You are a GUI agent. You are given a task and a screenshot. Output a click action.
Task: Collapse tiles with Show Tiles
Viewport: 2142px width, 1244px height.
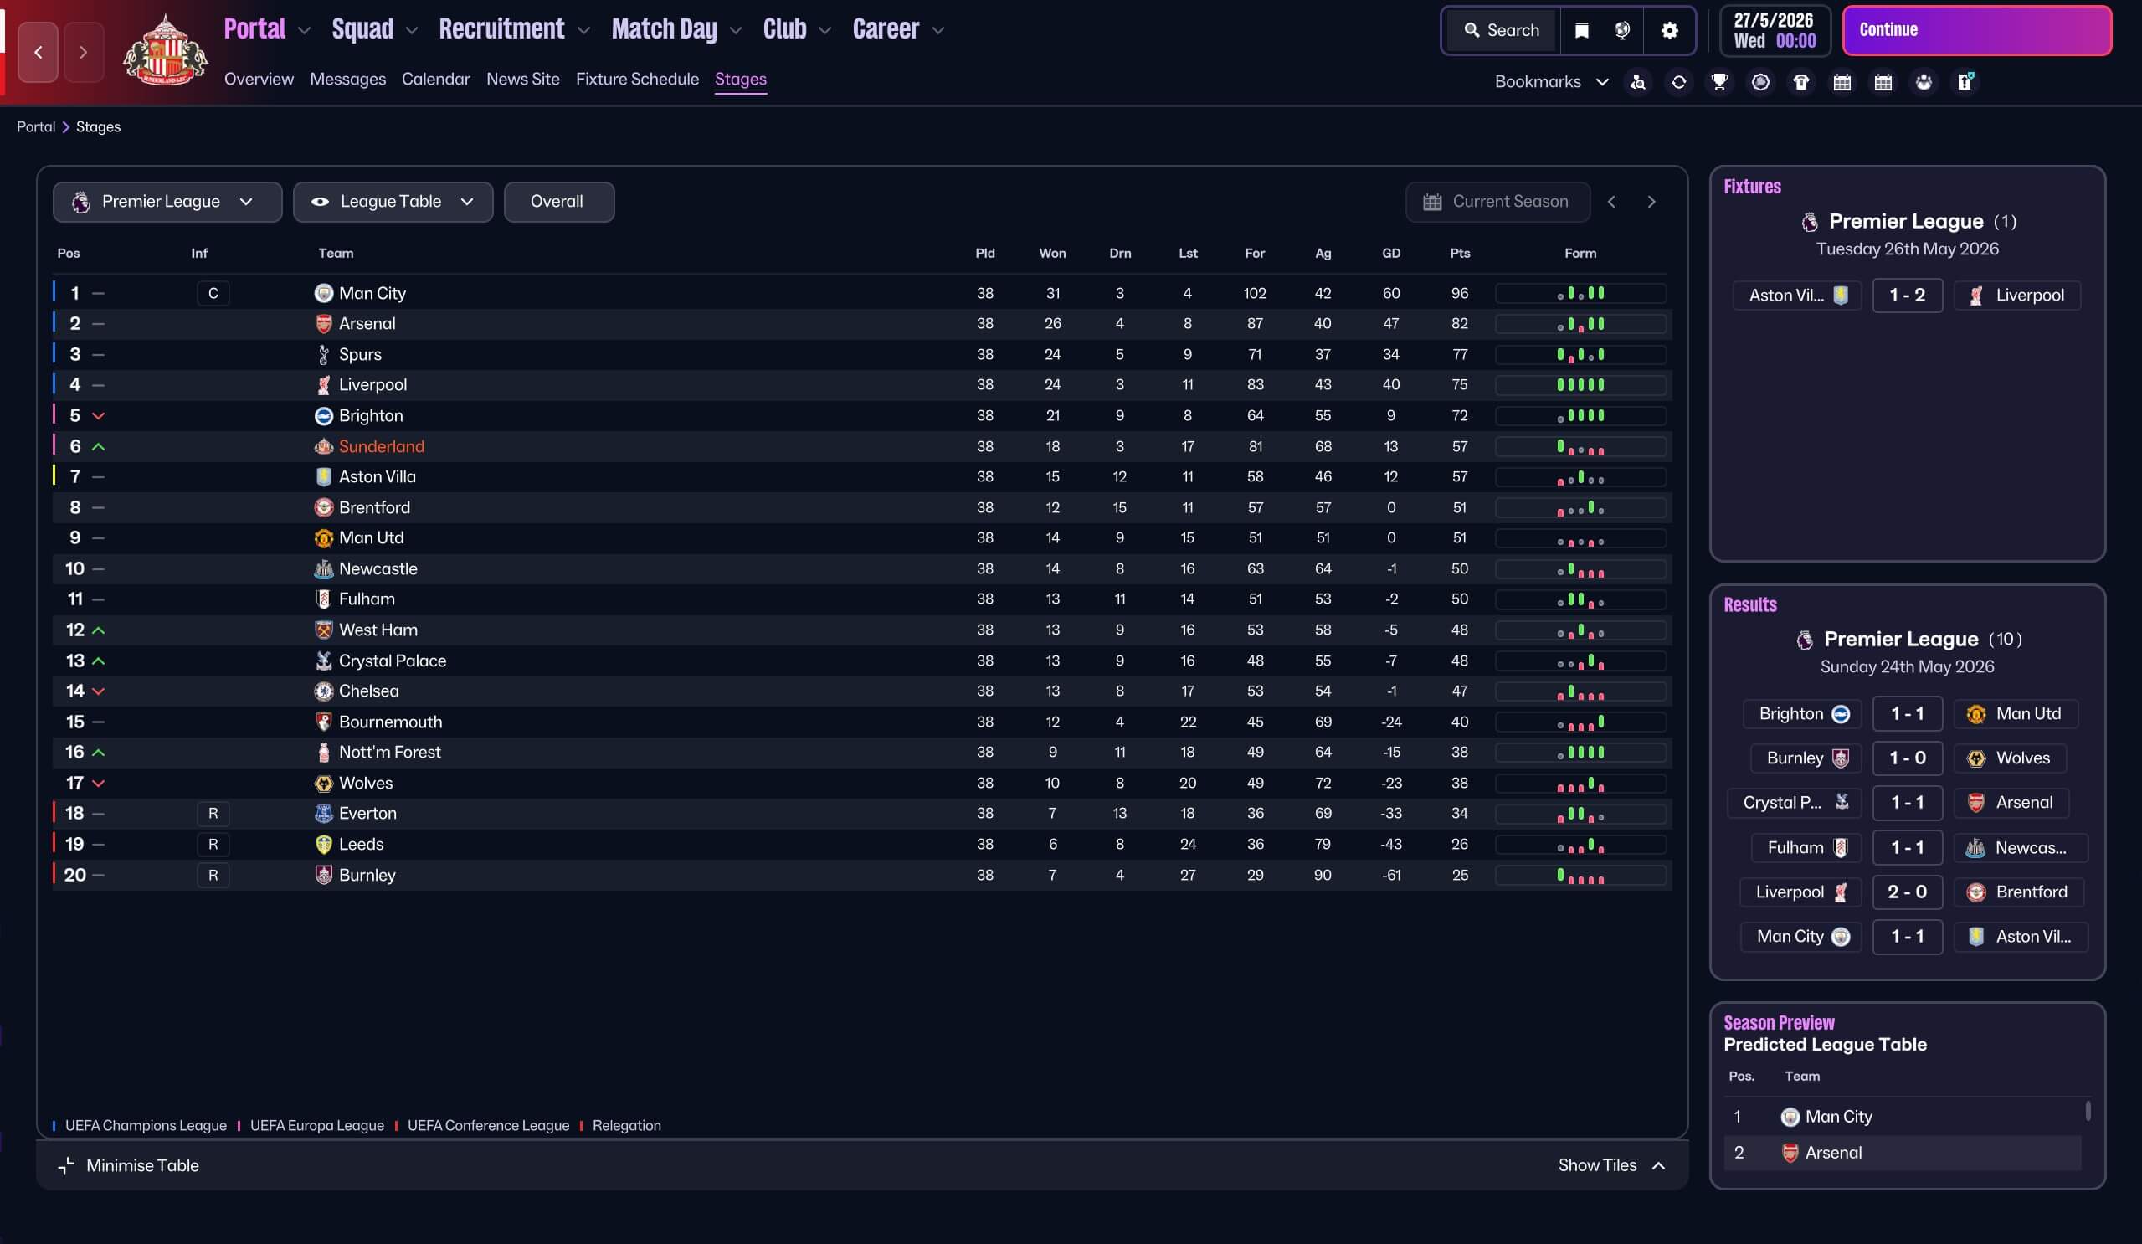click(1610, 1165)
